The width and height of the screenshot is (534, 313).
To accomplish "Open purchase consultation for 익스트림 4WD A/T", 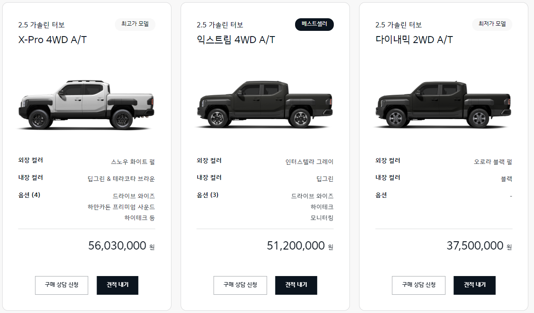I will pos(240,285).
